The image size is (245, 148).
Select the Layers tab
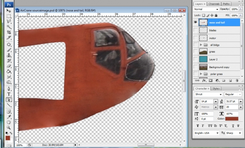click(x=200, y=4)
